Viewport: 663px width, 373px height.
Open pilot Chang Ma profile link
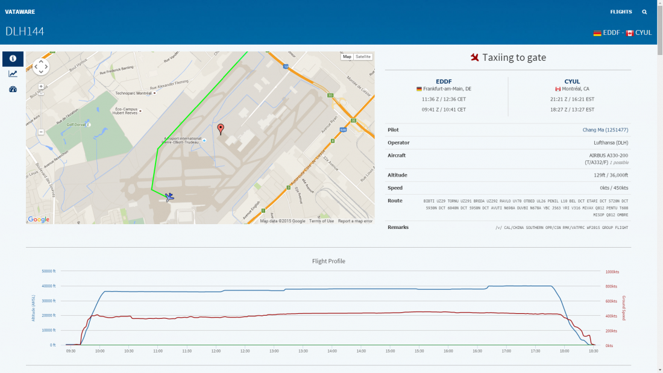605,130
